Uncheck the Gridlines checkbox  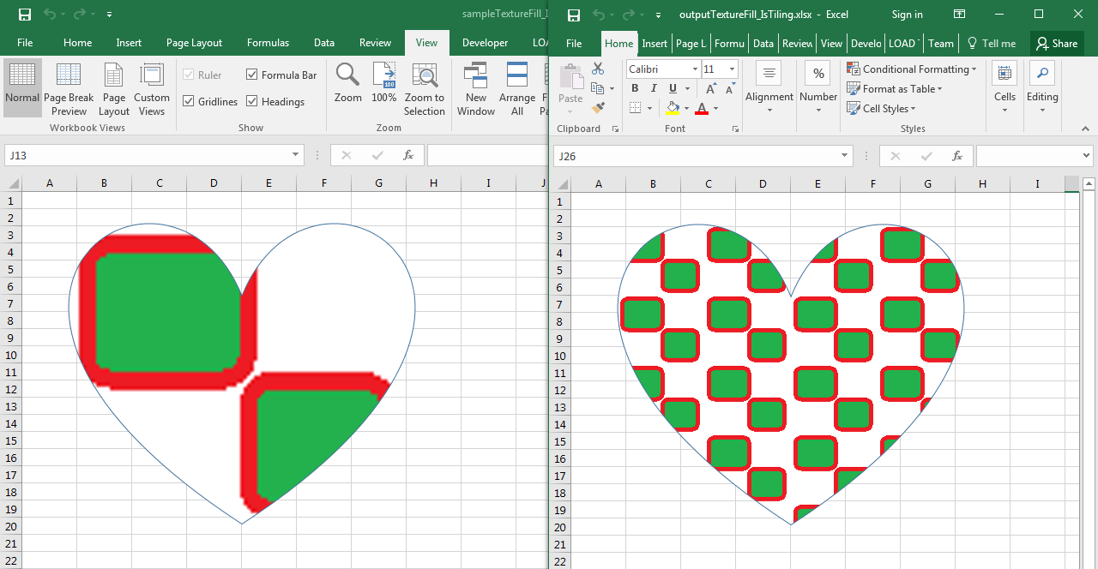click(x=189, y=101)
